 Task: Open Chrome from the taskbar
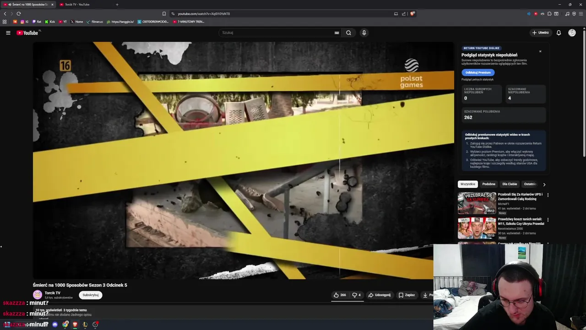click(65, 324)
